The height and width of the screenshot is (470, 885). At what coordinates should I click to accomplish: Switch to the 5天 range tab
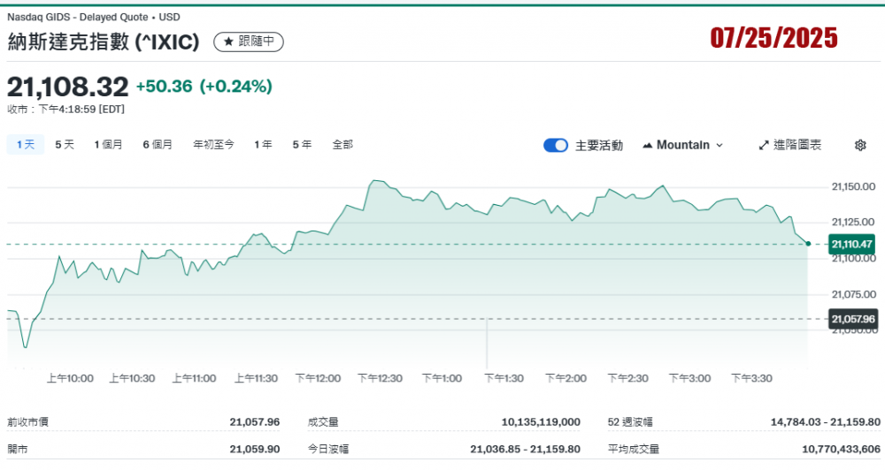[65, 144]
